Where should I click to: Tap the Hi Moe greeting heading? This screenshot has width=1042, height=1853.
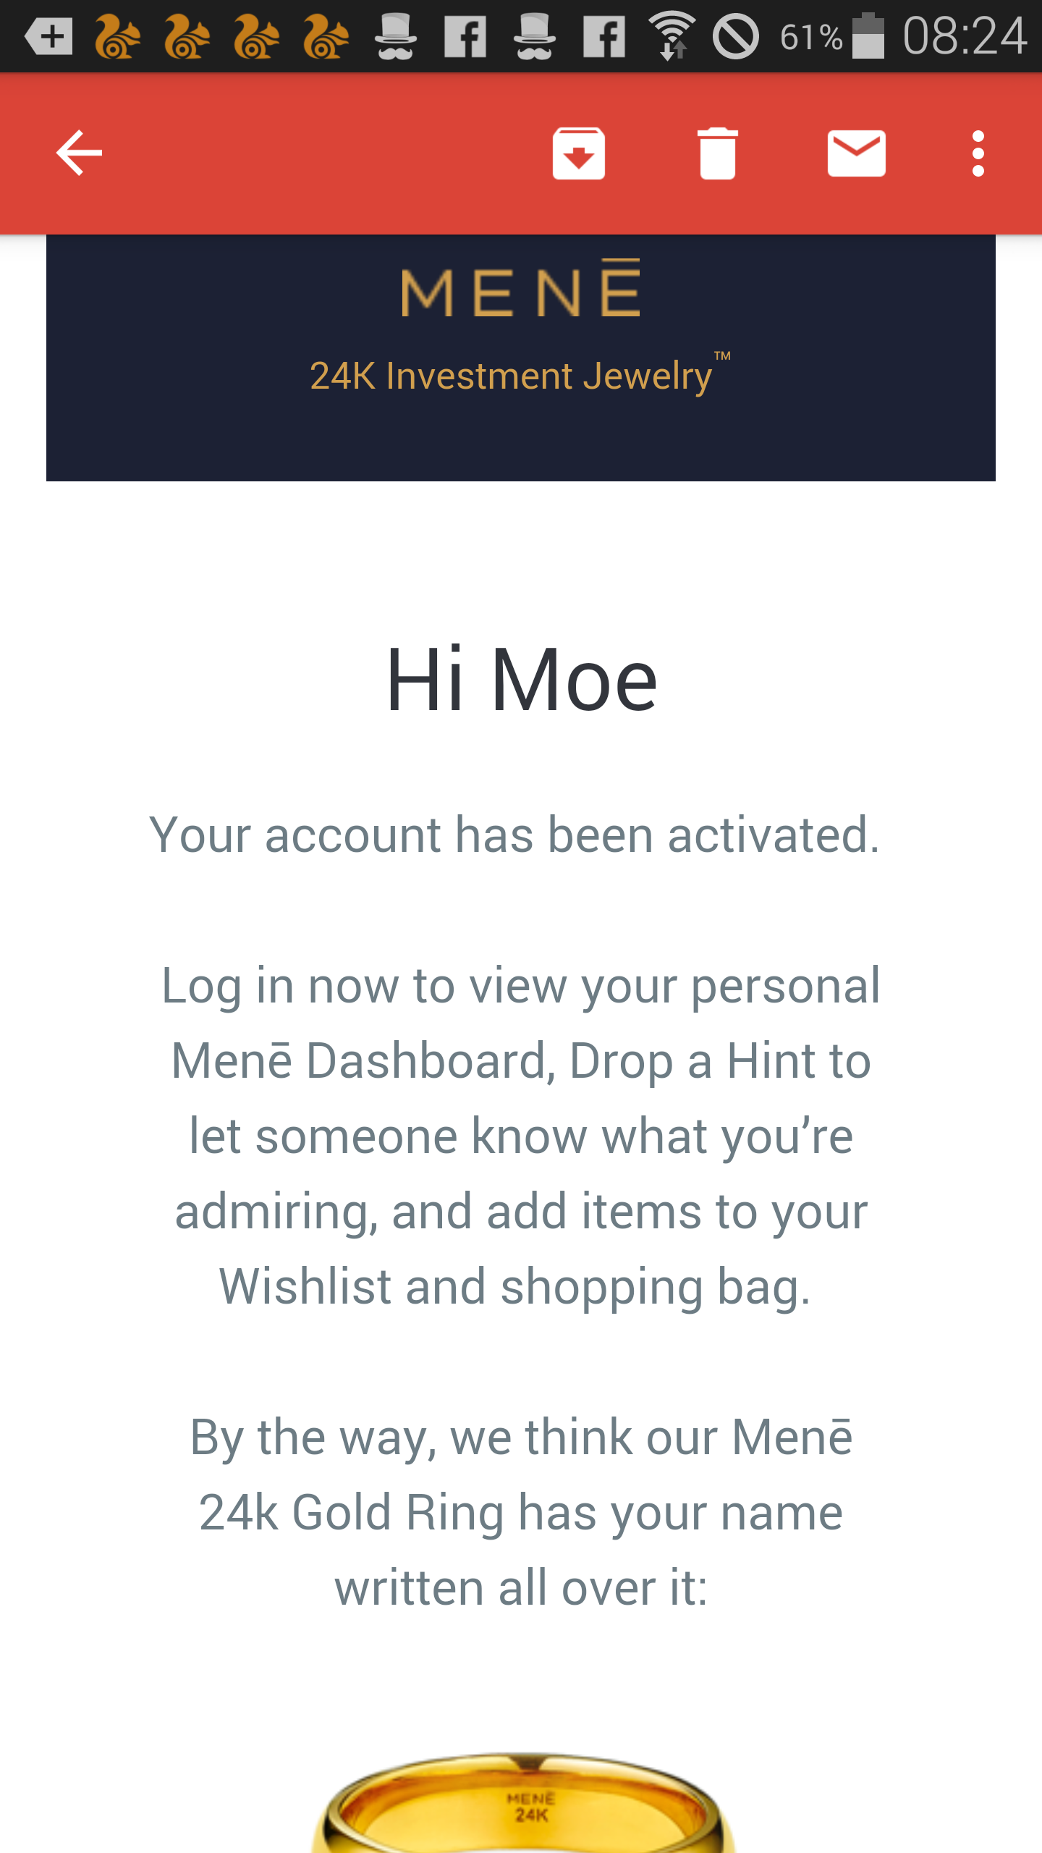(522, 680)
